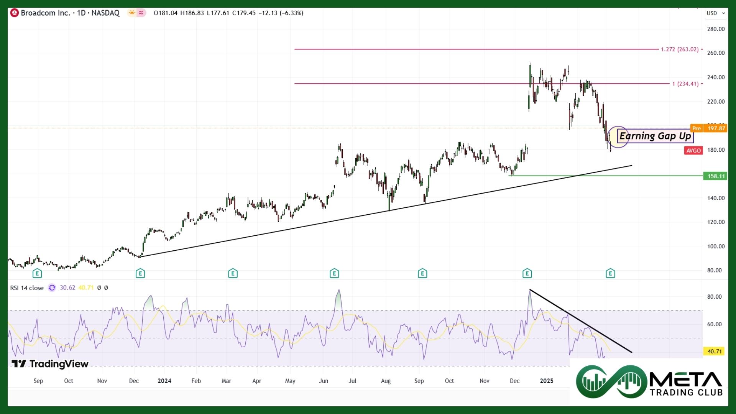The height and width of the screenshot is (414, 736).
Task: Open the earnings marker E near Mar 2024
Action: tap(233, 273)
